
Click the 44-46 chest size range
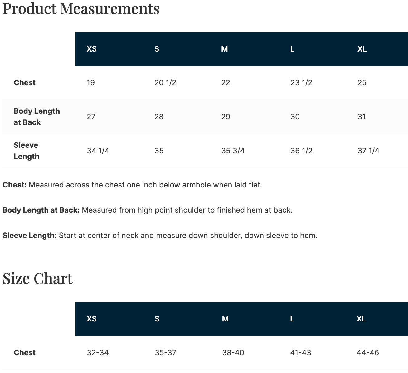coord(368,353)
